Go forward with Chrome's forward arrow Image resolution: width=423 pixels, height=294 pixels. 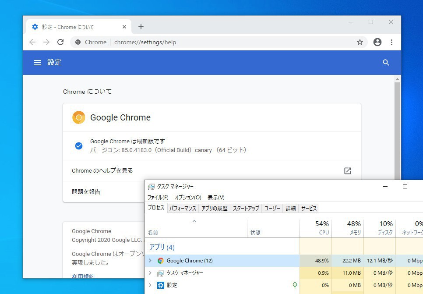click(x=46, y=42)
